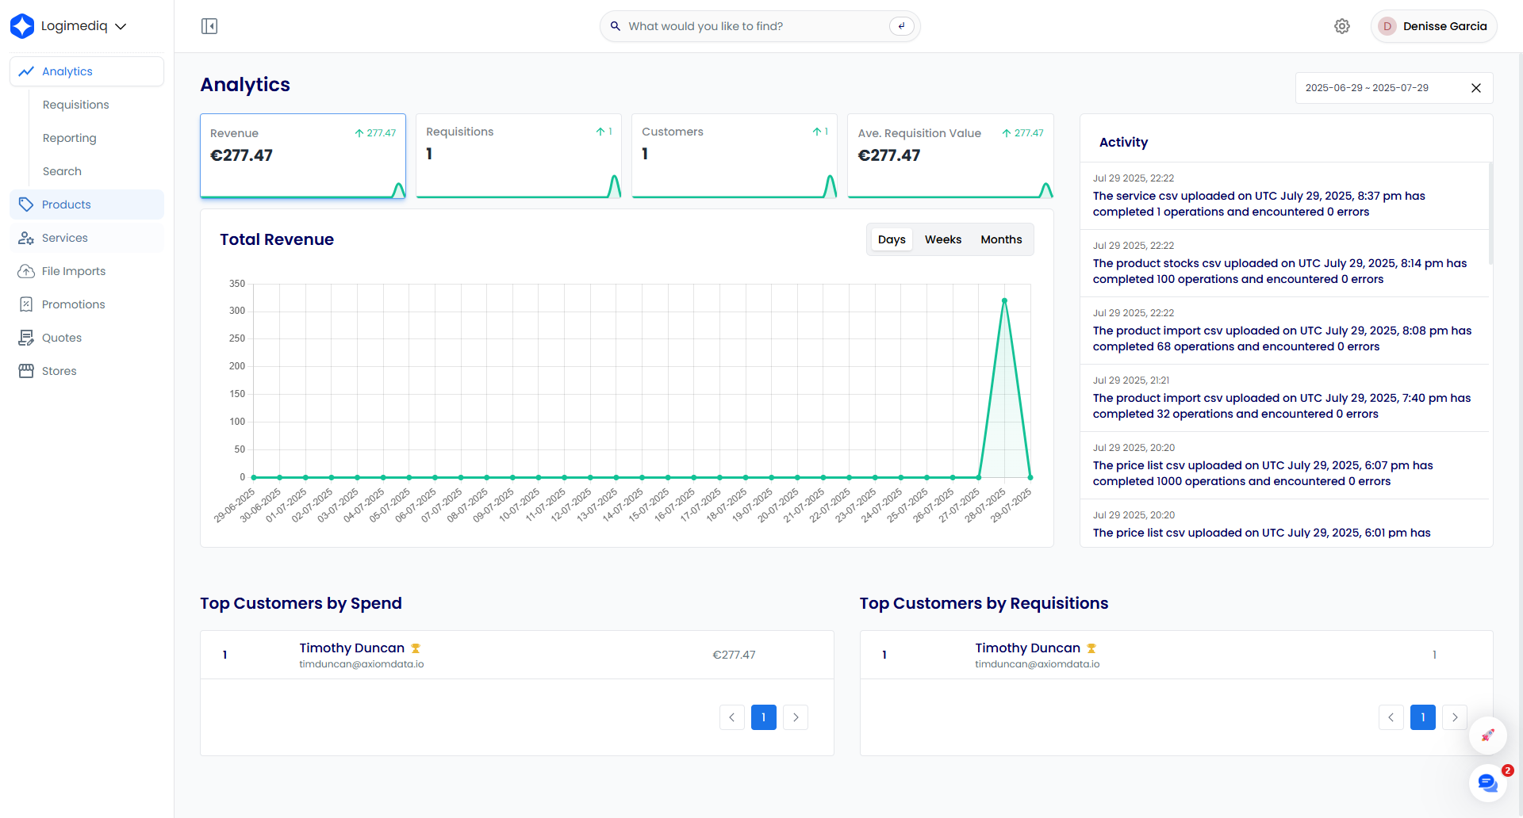The height and width of the screenshot is (818, 1523).
Task: Open settings via the gear icon
Action: pyautogui.click(x=1341, y=26)
